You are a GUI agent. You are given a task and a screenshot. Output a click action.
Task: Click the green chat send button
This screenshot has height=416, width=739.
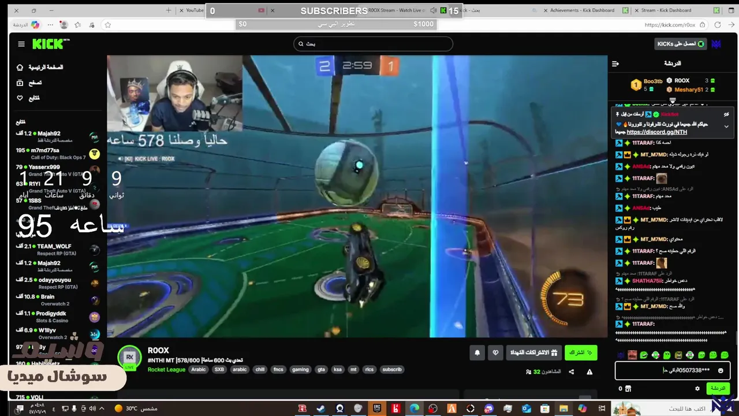coord(718,388)
